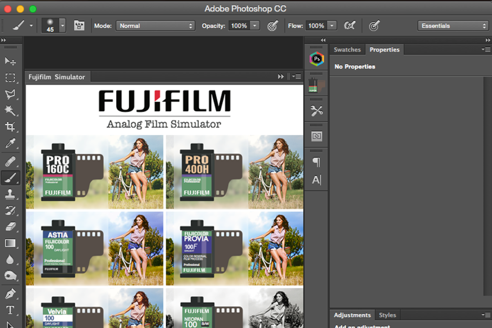This screenshot has width=492, height=328.
Task: Open the Essentials workspace dropdown
Action: tap(453, 25)
